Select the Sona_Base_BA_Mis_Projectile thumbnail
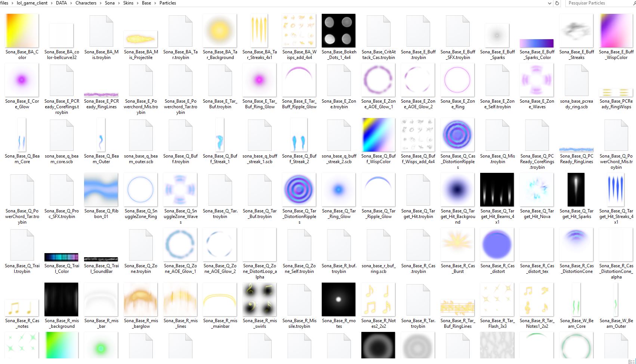This screenshot has height=364, width=636. click(141, 39)
